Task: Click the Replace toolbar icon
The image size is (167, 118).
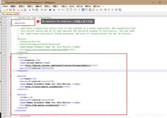Action: pyautogui.click(x=54, y=10)
